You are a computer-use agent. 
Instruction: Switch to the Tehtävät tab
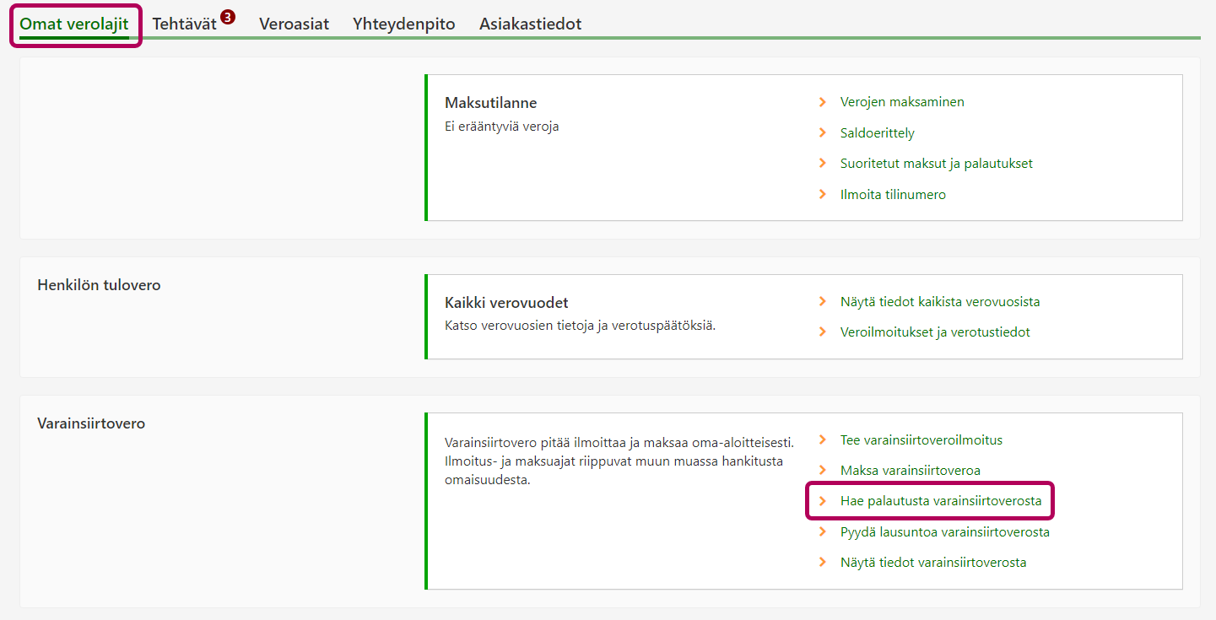(x=184, y=24)
